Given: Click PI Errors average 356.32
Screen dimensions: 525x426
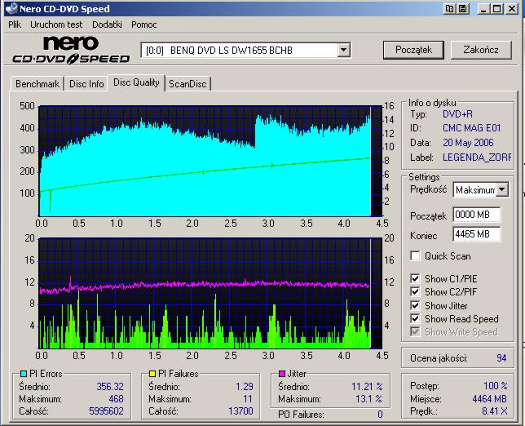Looking at the screenshot, I should [x=110, y=387].
